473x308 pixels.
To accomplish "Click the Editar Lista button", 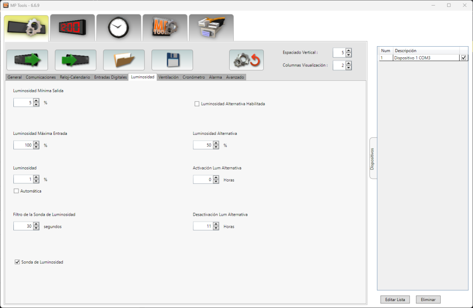I will tap(395, 300).
